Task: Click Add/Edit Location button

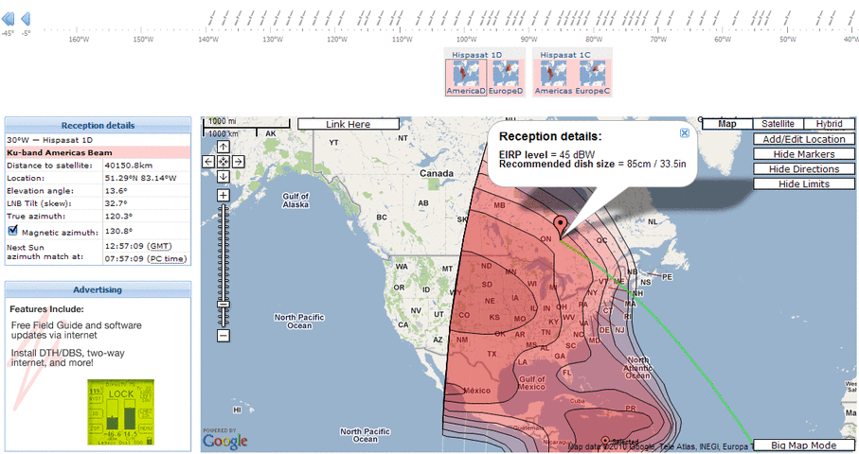Action: click(804, 139)
